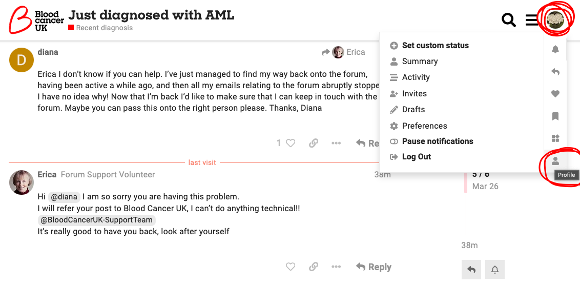This screenshot has height=286, width=580.
Task: Like Erica's post with heart icon
Action: (x=291, y=267)
